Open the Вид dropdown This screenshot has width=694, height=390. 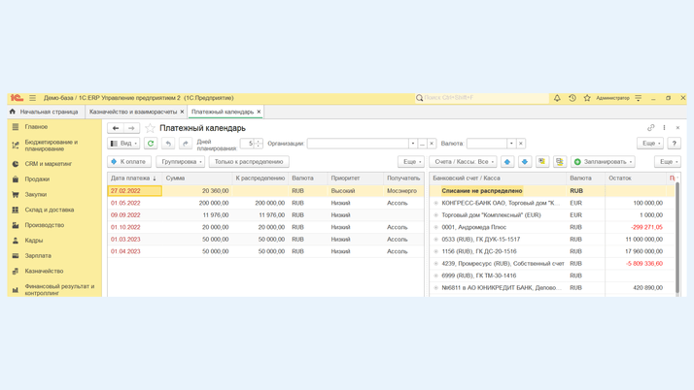(x=123, y=144)
